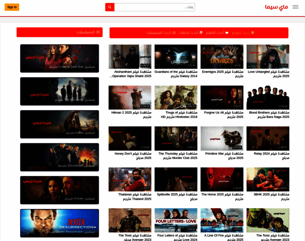
Task: Open Akshardham Operation Vajra Shakti thumbnail
Action: tap(130, 57)
